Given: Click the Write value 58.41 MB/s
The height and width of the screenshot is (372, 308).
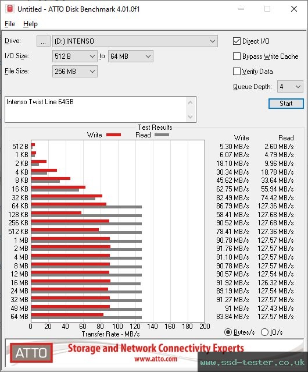Looking at the screenshot, I should click(x=232, y=215).
